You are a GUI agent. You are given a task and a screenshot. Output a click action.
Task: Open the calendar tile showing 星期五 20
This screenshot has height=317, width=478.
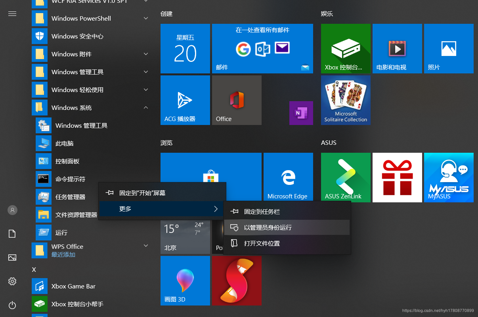(185, 48)
